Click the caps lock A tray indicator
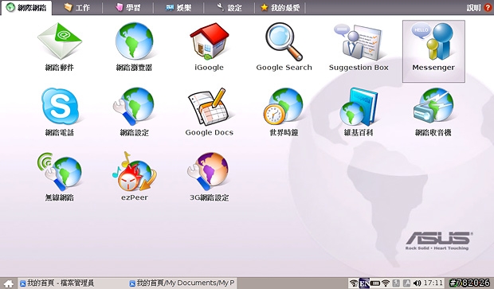This screenshot has height=289, width=494. click(x=406, y=283)
